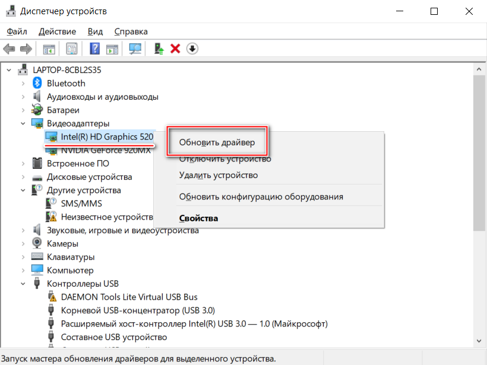Screen dimensions: 487x365
Task: Expand the Камеры category
Action: (x=23, y=244)
